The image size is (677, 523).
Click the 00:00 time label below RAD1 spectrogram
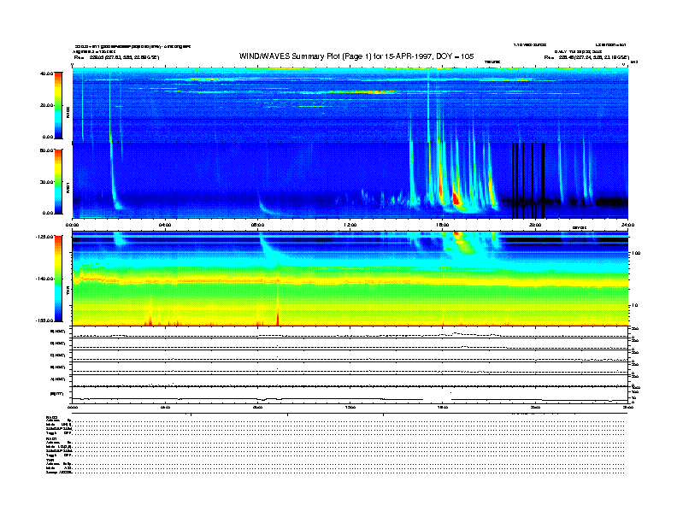tap(72, 225)
